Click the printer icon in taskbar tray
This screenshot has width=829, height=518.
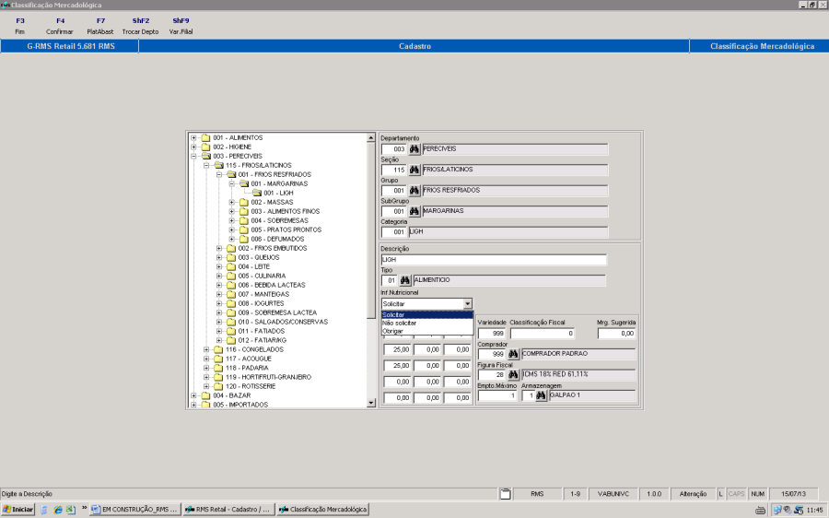[760, 510]
